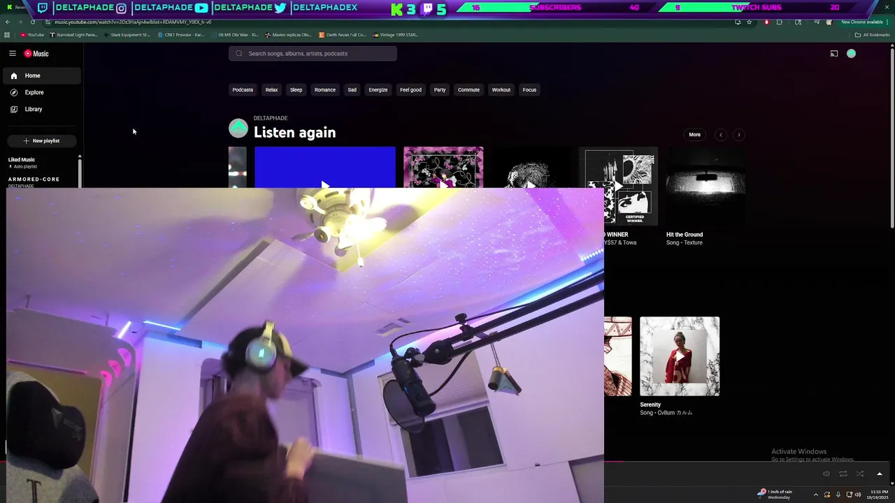Viewport: 895px width, 503px height.
Task: Open CRKT Provoke bookmark
Action: (x=180, y=34)
